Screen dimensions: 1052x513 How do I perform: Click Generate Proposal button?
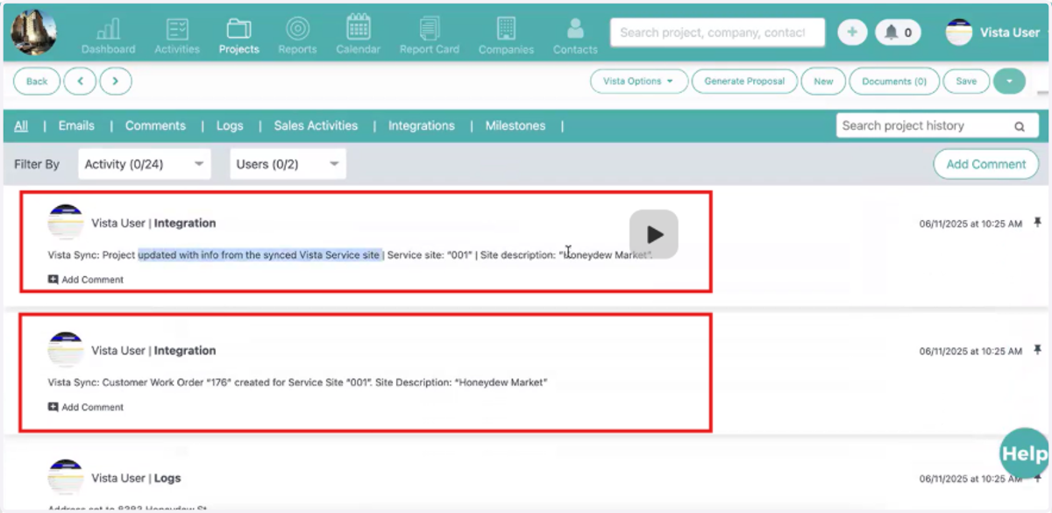745,82
